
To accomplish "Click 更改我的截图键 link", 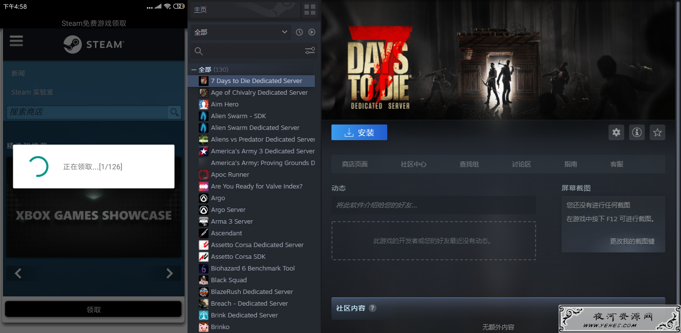I will pos(632,241).
